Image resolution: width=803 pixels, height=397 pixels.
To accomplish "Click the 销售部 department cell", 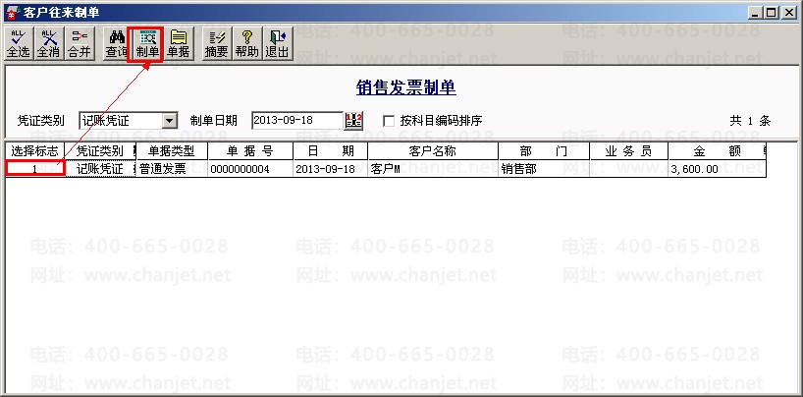I will click(x=544, y=169).
